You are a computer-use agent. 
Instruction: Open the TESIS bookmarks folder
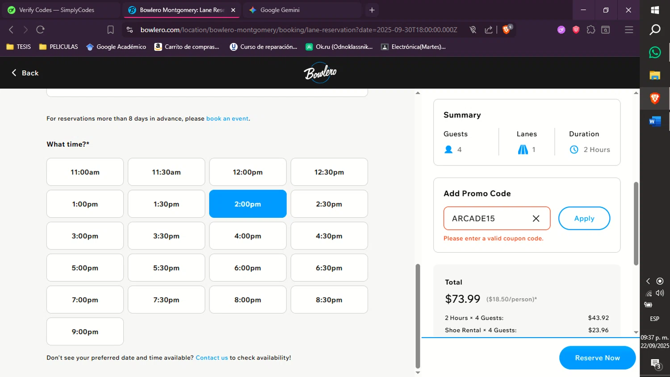tap(18, 47)
